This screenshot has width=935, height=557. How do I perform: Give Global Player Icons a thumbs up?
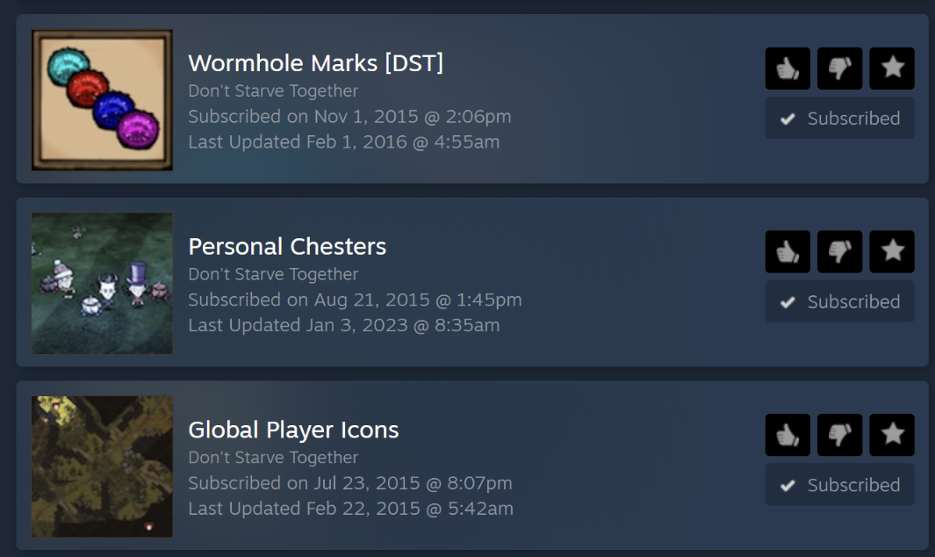pyautogui.click(x=788, y=436)
